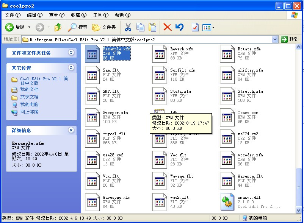Expand 文件和文件夹任务 panel
This screenshot has height=223, width=304.
(71, 53)
